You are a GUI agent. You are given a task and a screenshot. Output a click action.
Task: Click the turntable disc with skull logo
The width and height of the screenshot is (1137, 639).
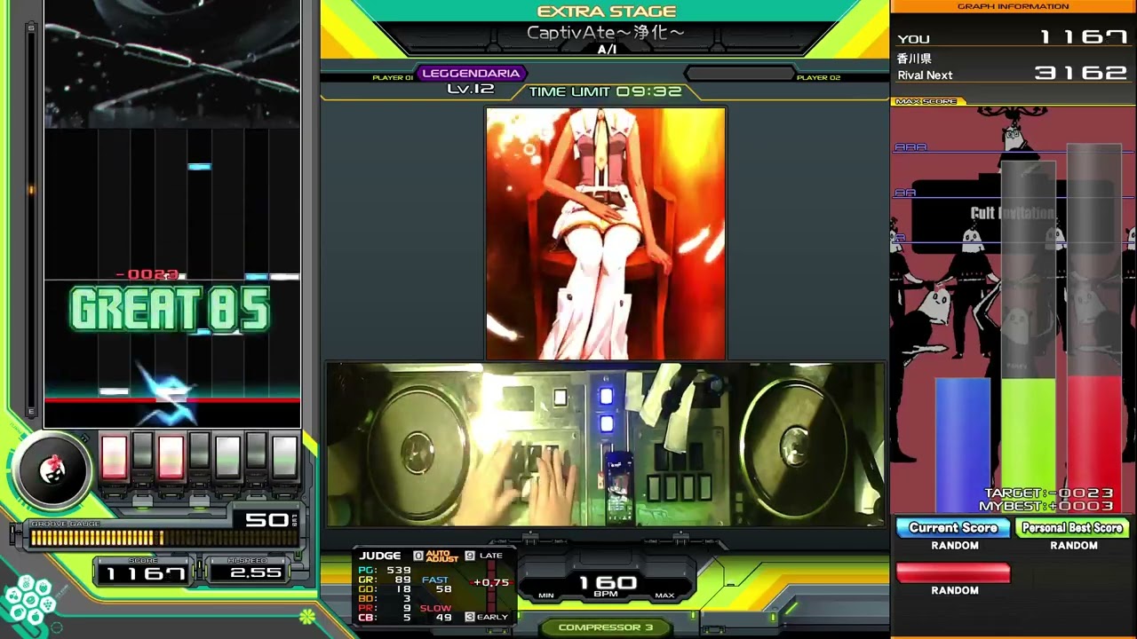click(x=52, y=470)
